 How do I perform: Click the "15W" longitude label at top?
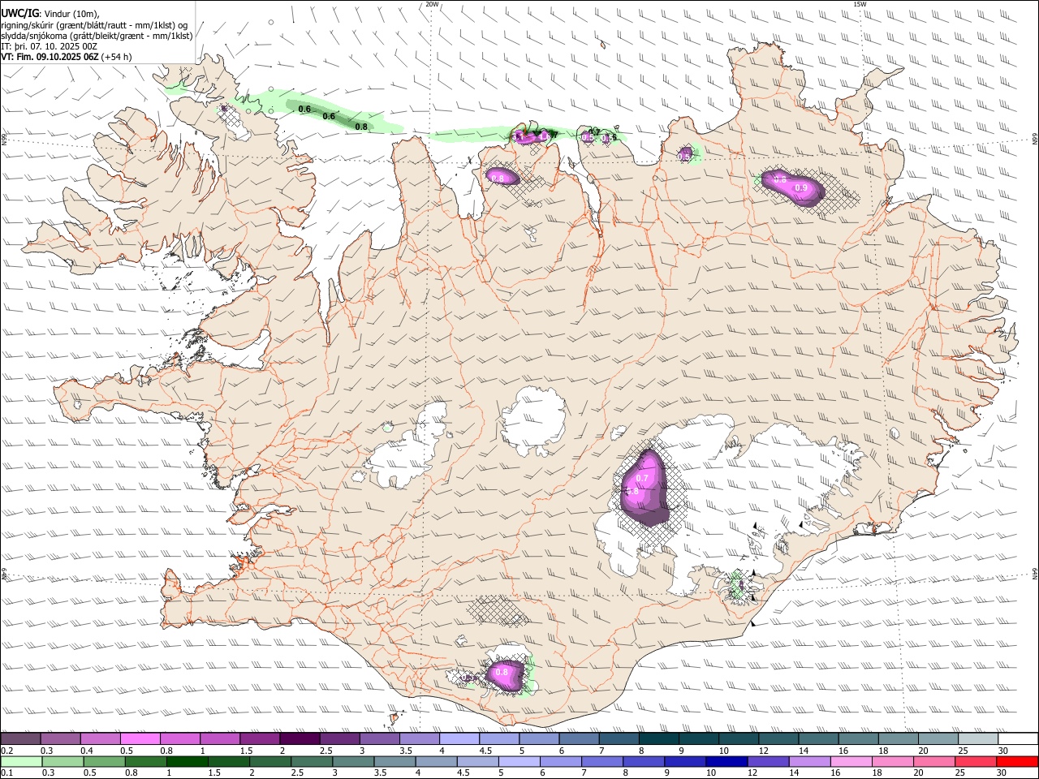(x=860, y=4)
